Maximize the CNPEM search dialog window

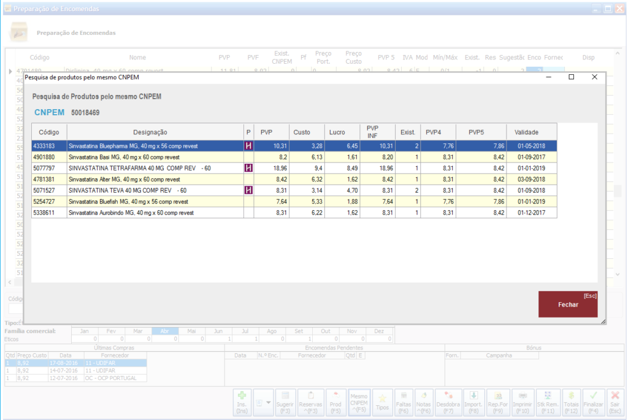pos(571,77)
